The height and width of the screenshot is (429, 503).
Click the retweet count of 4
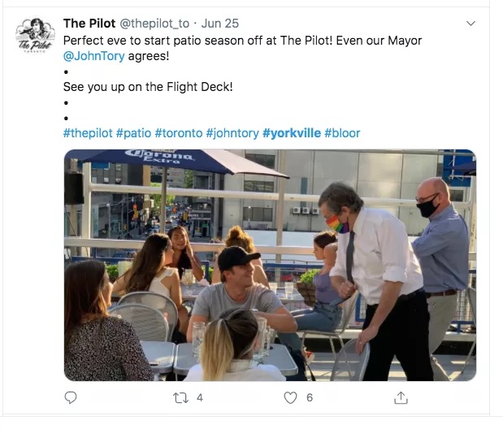(200, 398)
